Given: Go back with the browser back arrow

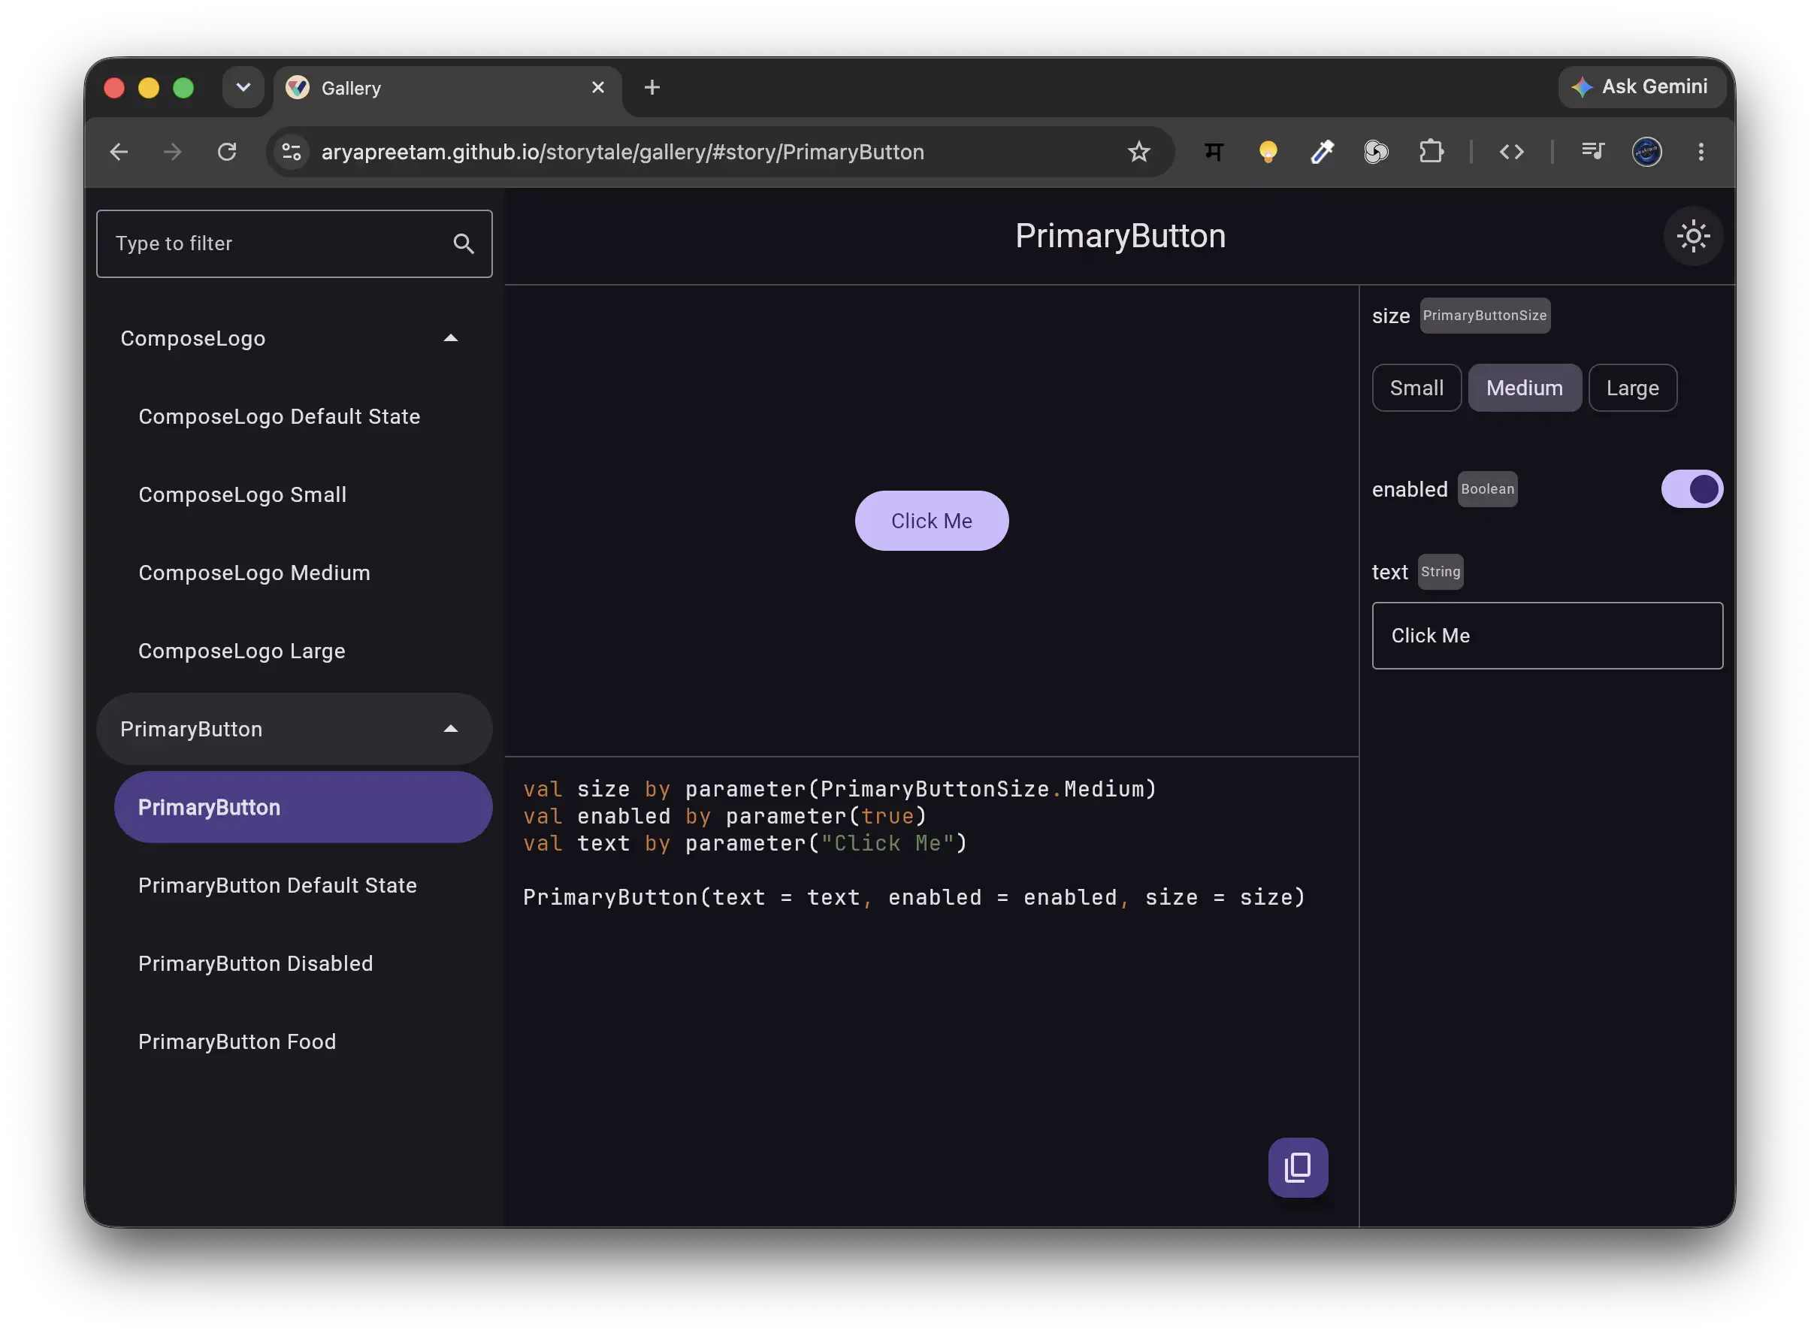Looking at the screenshot, I should [x=119, y=152].
